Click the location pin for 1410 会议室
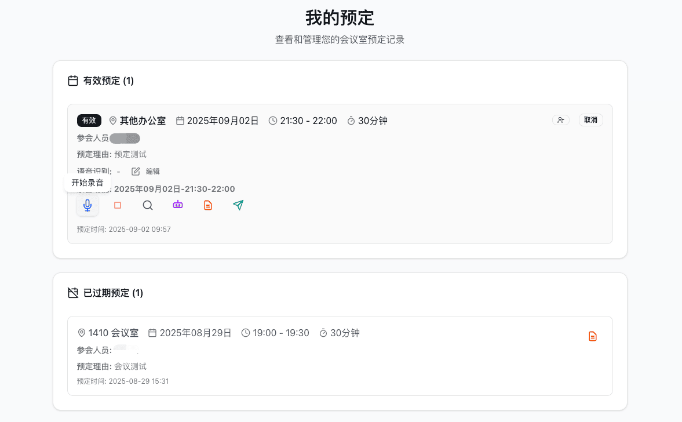Image resolution: width=682 pixels, height=422 pixels. pos(82,332)
